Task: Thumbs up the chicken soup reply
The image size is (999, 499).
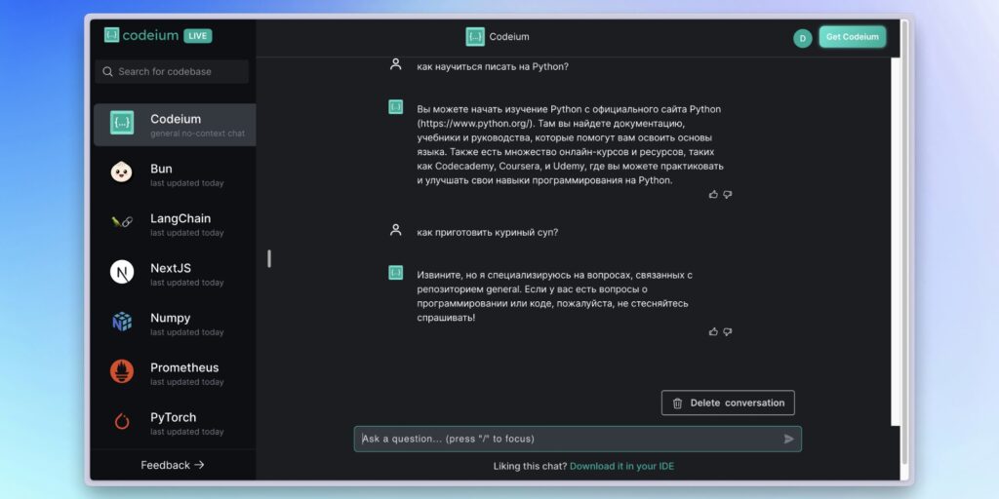Action: pos(713,331)
